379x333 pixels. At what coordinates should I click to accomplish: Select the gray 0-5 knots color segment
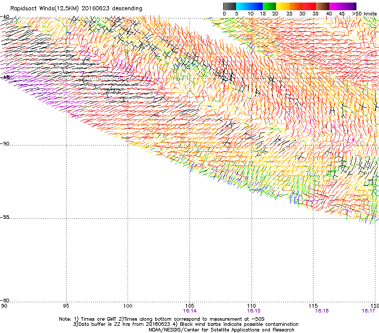pyautogui.click(x=229, y=6)
